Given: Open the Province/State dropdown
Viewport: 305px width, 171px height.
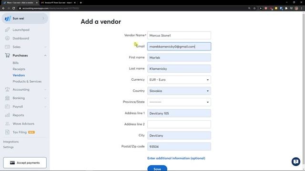Looking at the screenshot, I should (179, 102).
